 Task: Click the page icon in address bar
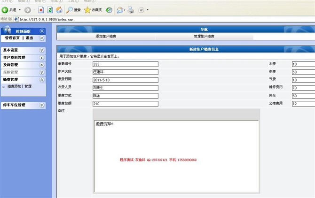(16, 19)
